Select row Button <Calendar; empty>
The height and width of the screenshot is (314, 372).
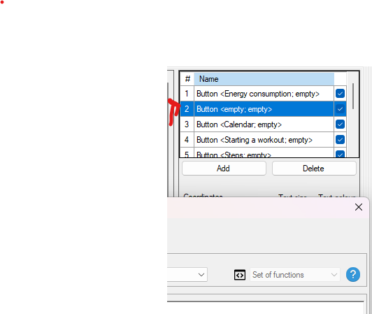point(264,124)
